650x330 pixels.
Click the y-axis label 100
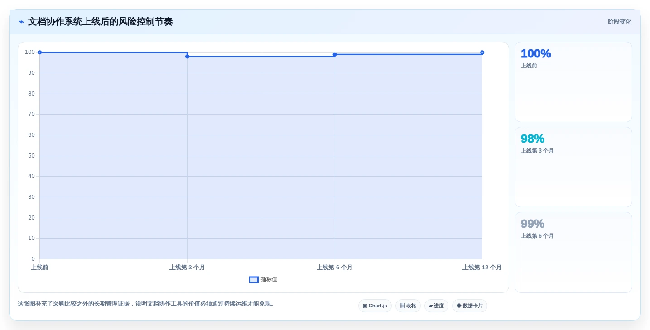pos(30,52)
